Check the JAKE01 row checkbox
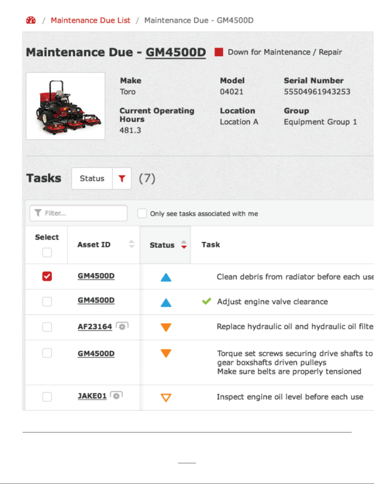The height and width of the screenshot is (484, 374). pyautogui.click(x=47, y=397)
